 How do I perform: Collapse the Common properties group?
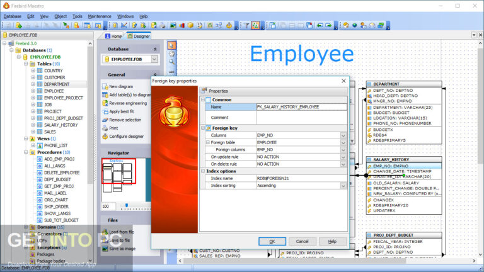tap(203, 99)
